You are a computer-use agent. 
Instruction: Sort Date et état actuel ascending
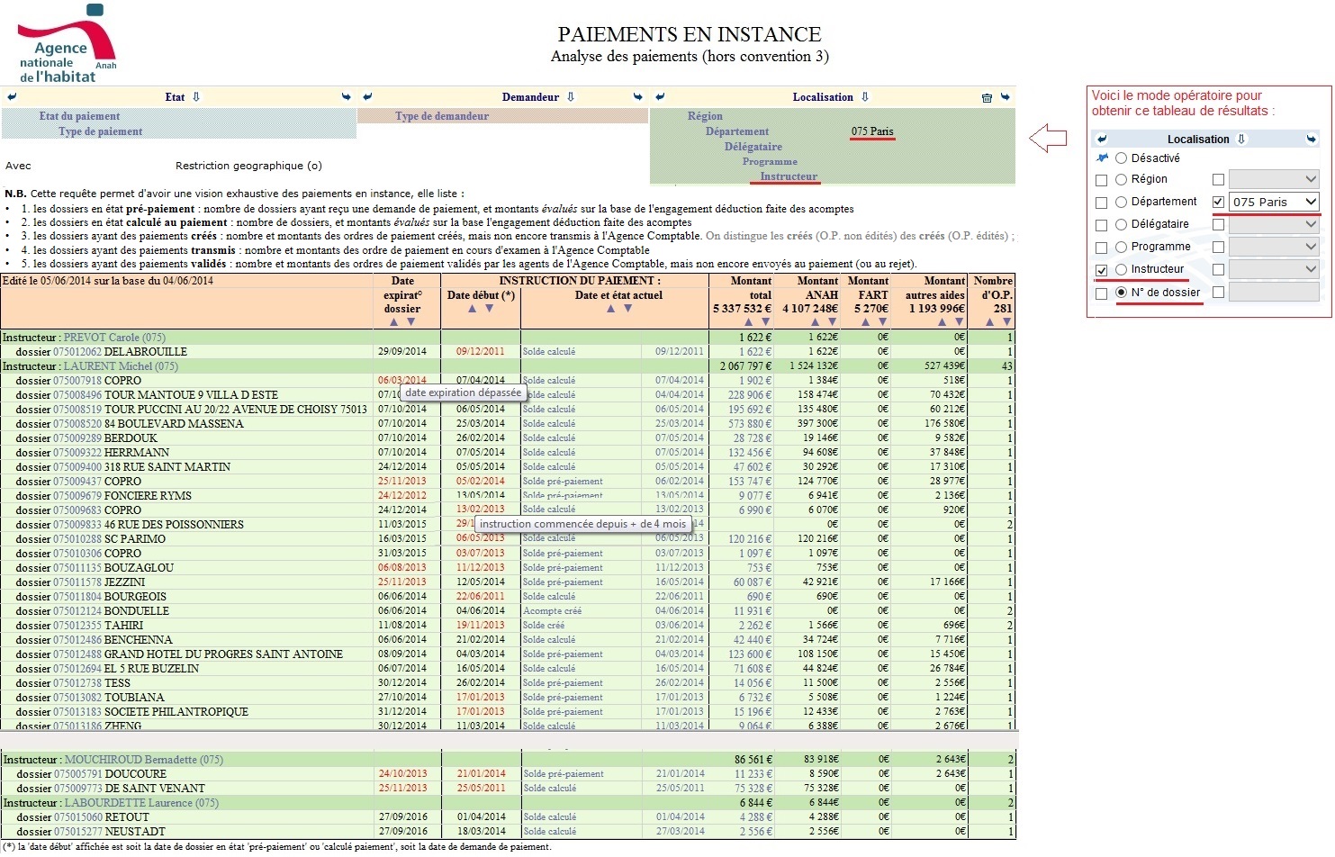[610, 309]
